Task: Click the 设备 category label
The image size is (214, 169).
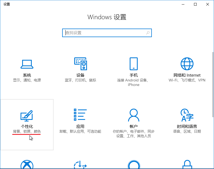Action: pos(80,75)
